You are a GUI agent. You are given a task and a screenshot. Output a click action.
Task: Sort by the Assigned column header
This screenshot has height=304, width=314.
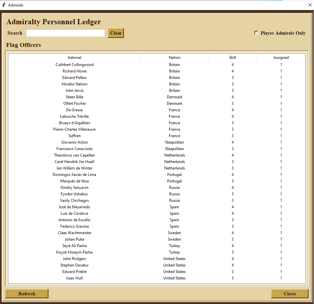point(281,58)
